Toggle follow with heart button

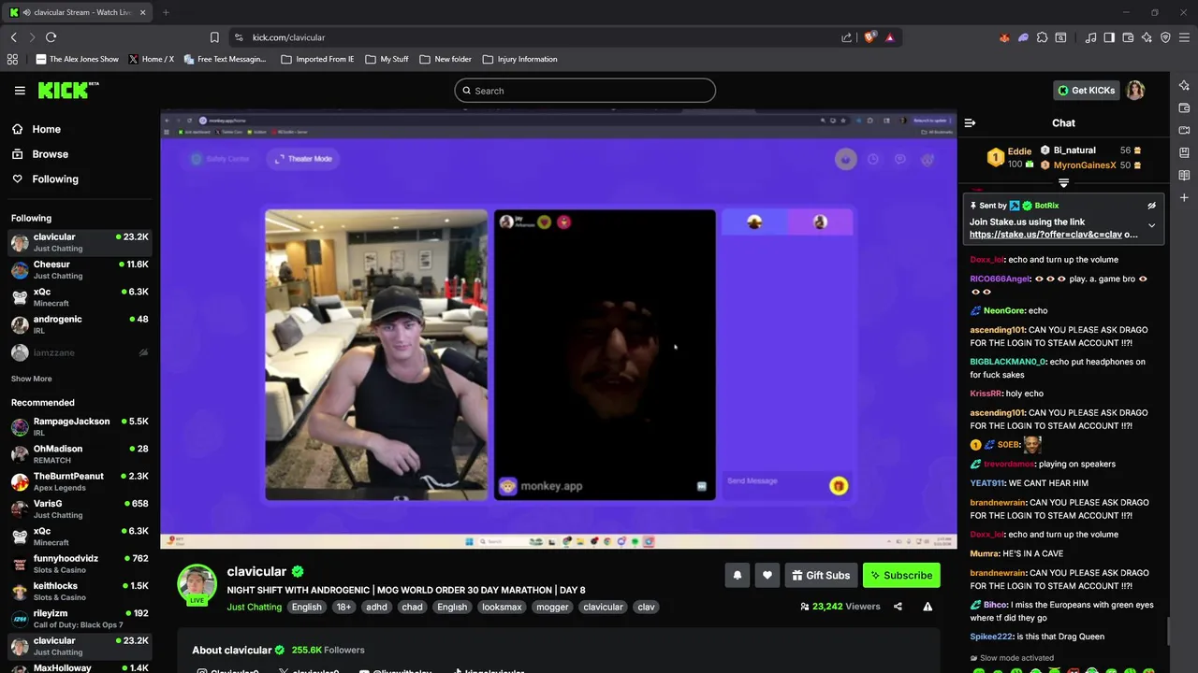coord(767,576)
